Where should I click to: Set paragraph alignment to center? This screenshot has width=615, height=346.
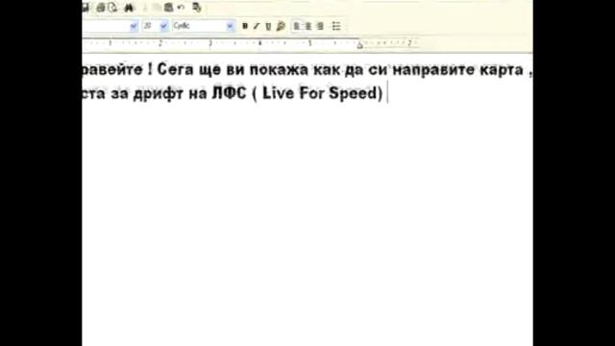click(308, 26)
